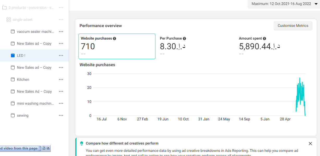Image resolution: width=320 pixels, height=156 pixels.
Task: Click the Customise Metrics button
Action: click(293, 26)
